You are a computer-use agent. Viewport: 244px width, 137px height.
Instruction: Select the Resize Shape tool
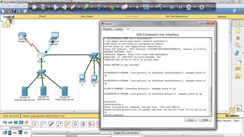pos(239,61)
